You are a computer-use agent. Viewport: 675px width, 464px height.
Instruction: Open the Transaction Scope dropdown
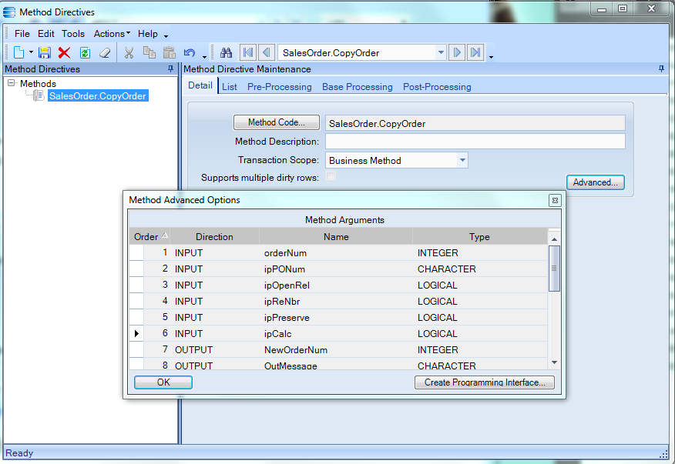(x=462, y=160)
